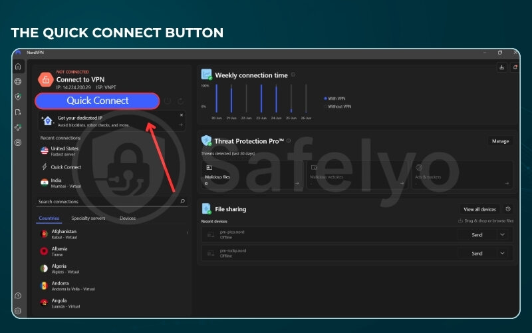Click the View all devices button
This screenshot has width=532, height=333.
479,209
